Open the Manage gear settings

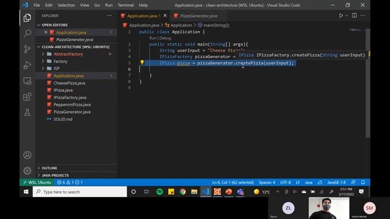[27, 170]
